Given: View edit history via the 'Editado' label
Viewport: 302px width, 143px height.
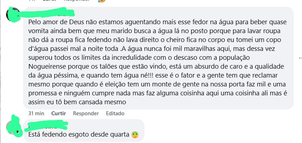Looking at the screenshot, I should click(x=115, y=113).
